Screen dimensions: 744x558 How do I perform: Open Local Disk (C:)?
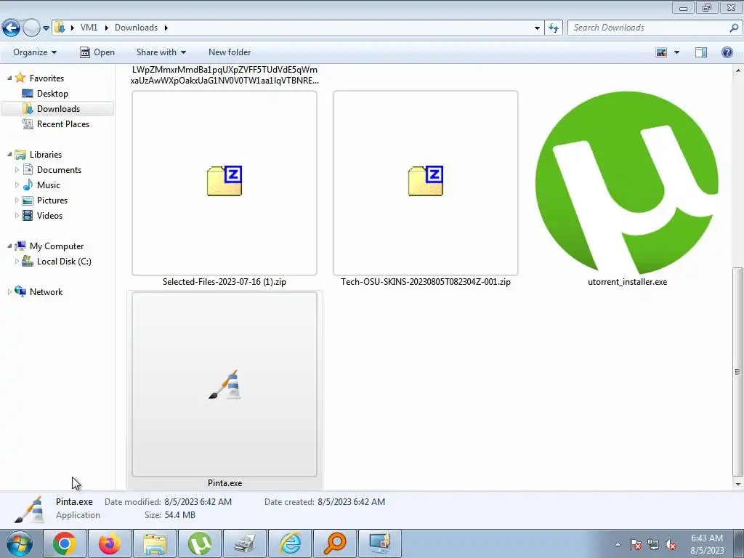click(x=64, y=262)
